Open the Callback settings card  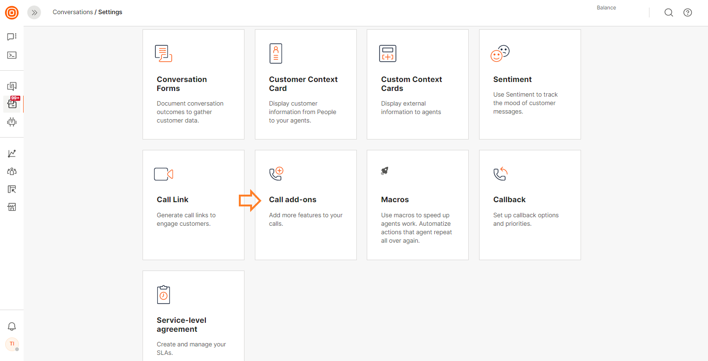coord(530,205)
